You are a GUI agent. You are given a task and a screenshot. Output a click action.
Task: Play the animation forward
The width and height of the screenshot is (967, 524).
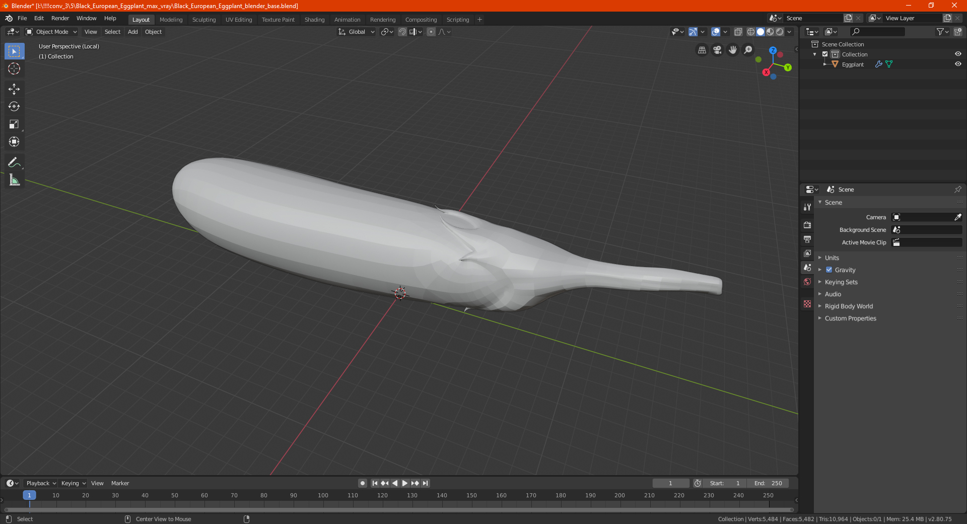click(x=405, y=483)
